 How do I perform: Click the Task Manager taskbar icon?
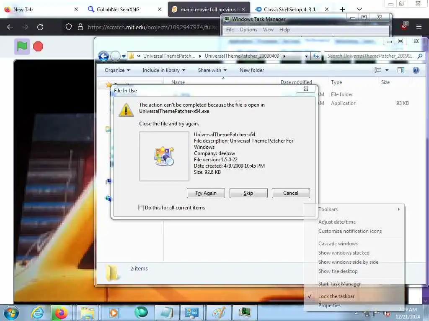tap(244, 313)
